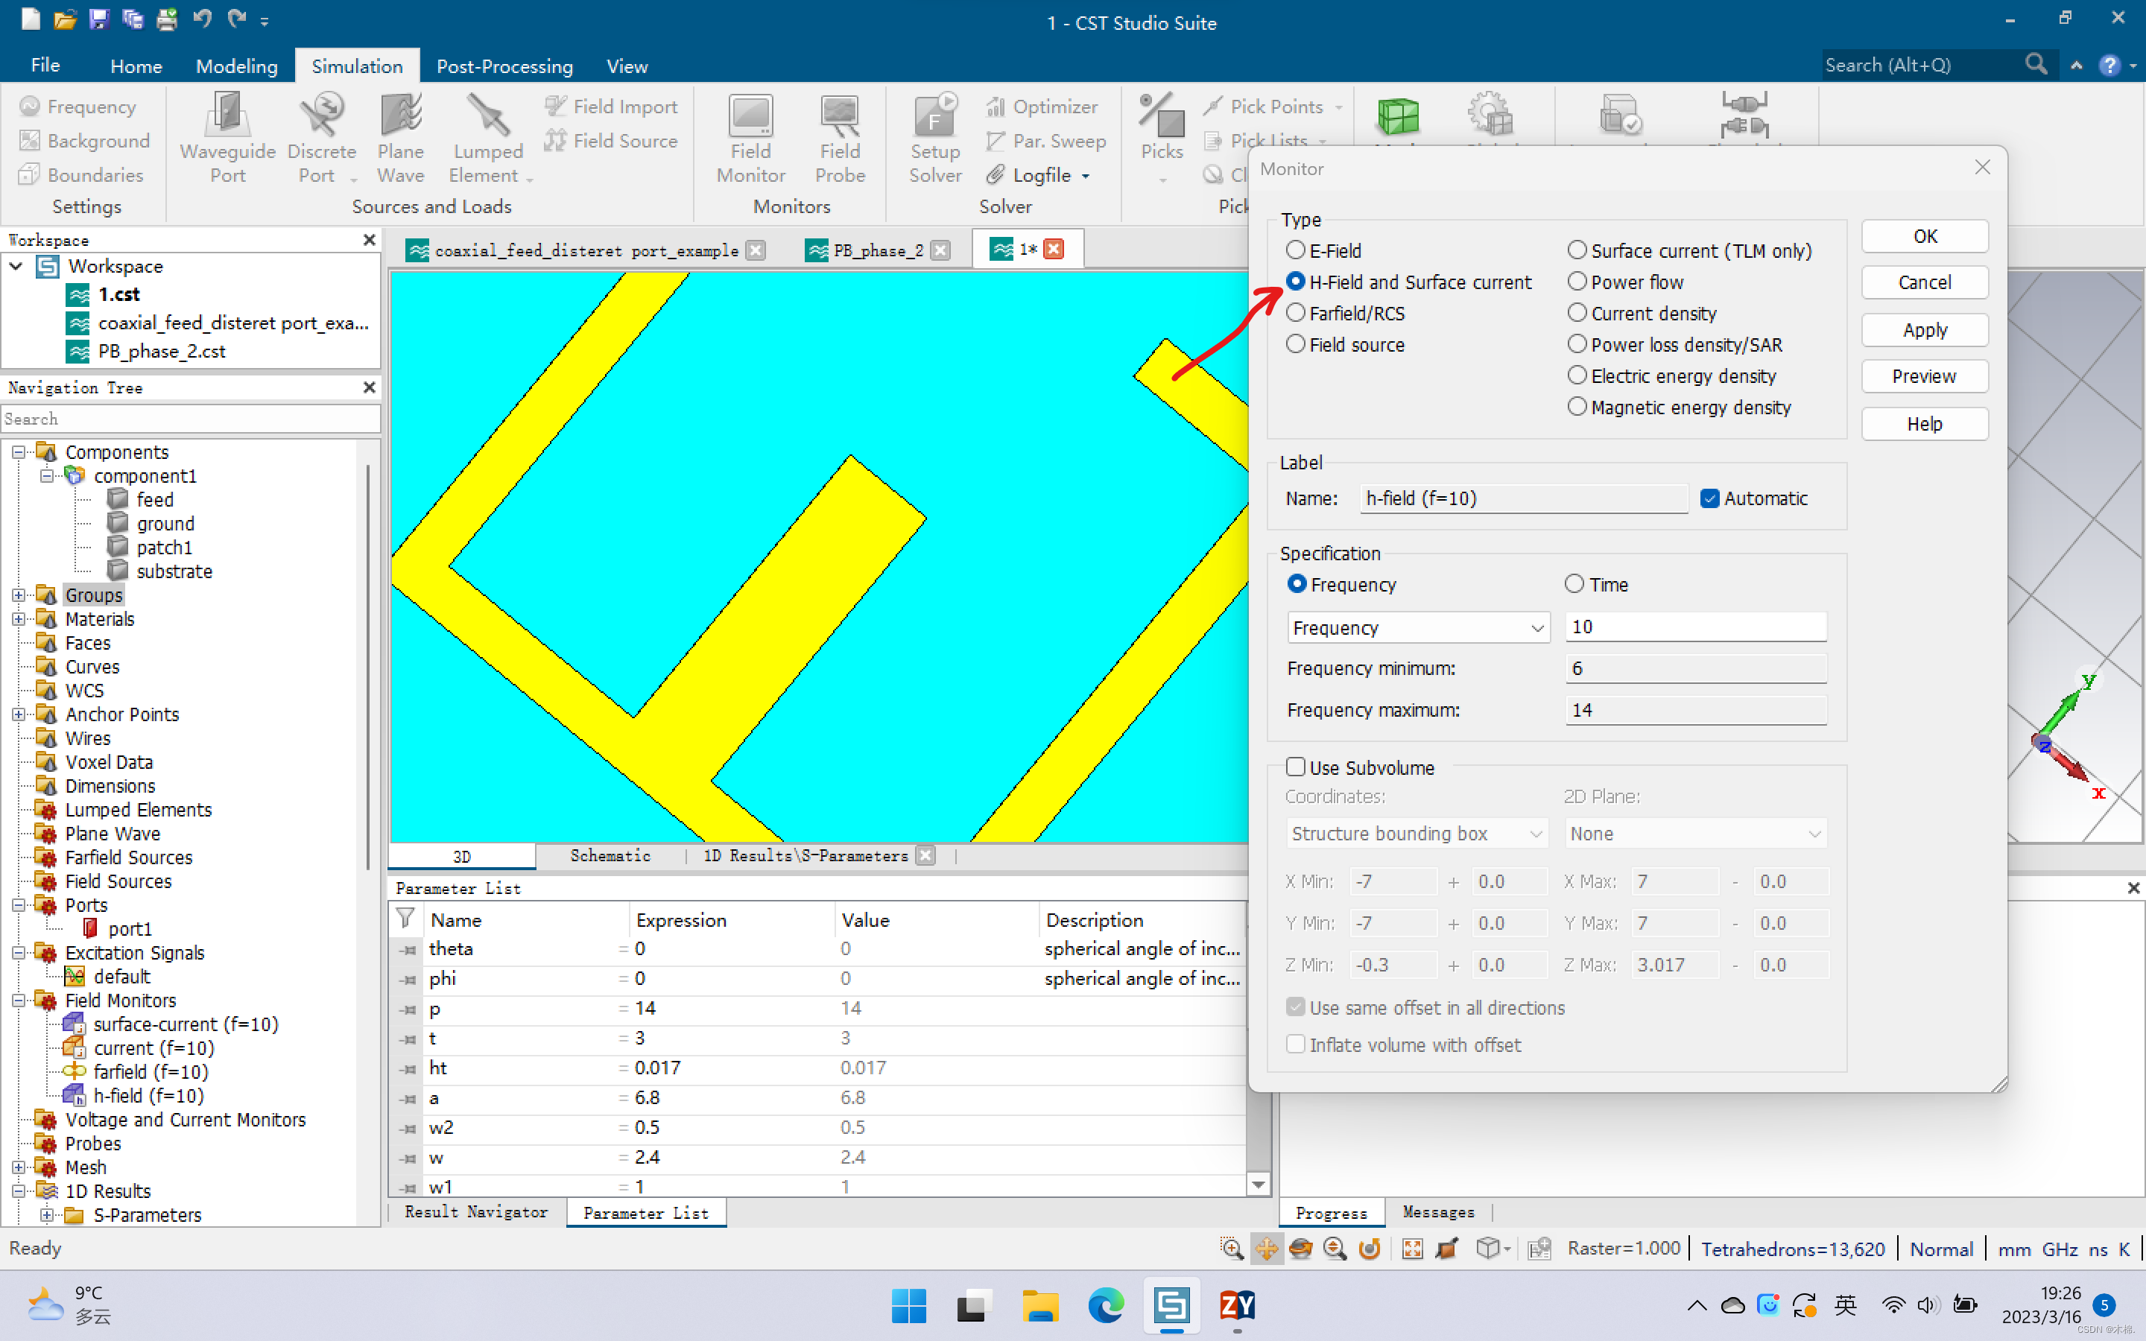Switch to the Post-Processing ribbon tab
Image resolution: width=2146 pixels, height=1341 pixels.
(504, 66)
